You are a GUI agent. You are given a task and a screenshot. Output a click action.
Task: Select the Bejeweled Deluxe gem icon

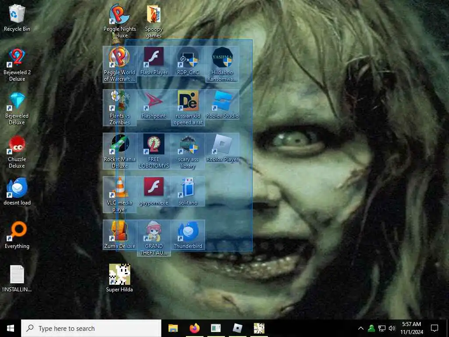coord(17,101)
